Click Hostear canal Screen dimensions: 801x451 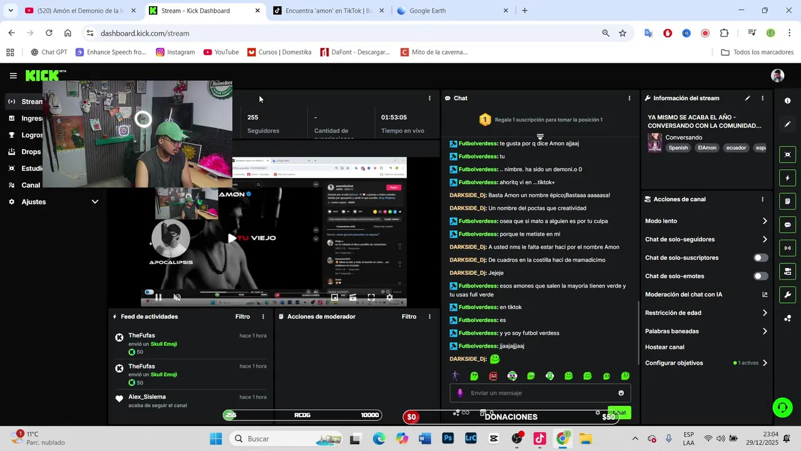(665, 347)
